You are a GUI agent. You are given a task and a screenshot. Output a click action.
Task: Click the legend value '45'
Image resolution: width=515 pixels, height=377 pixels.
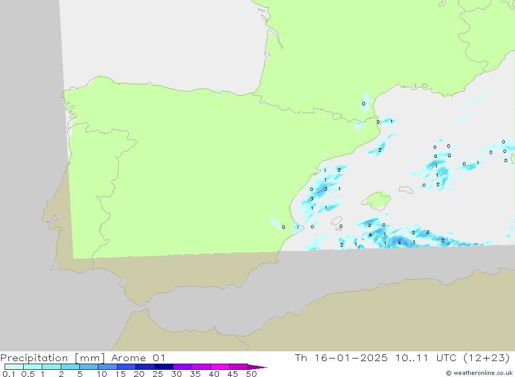click(233, 374)
